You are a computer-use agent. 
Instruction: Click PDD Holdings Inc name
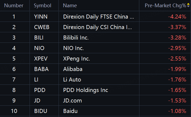click(x=85, y=90)
